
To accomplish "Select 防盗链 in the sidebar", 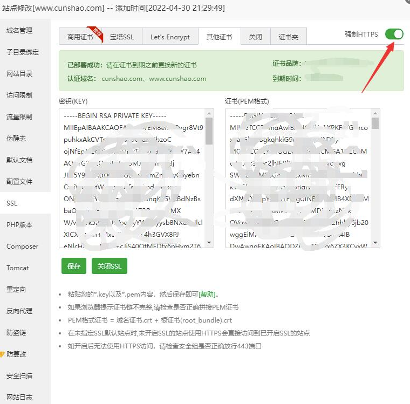I will (x=16, y=333).
